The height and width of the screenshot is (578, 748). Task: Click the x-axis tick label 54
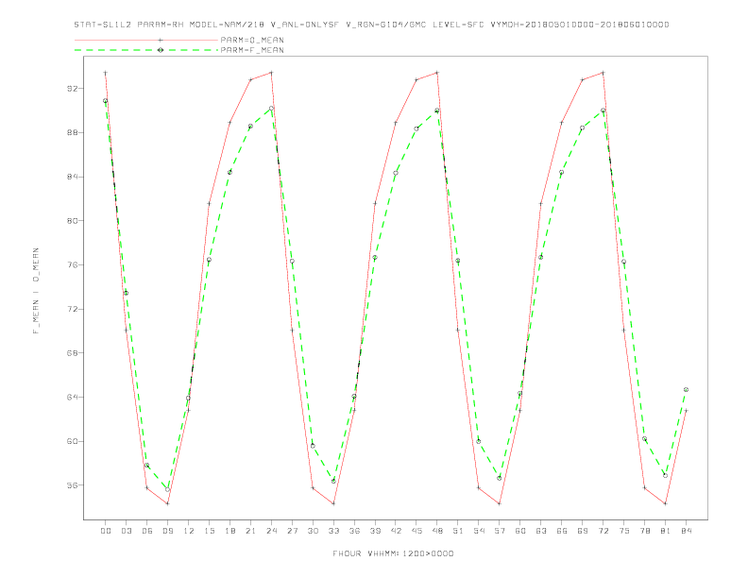click(479, 531)
